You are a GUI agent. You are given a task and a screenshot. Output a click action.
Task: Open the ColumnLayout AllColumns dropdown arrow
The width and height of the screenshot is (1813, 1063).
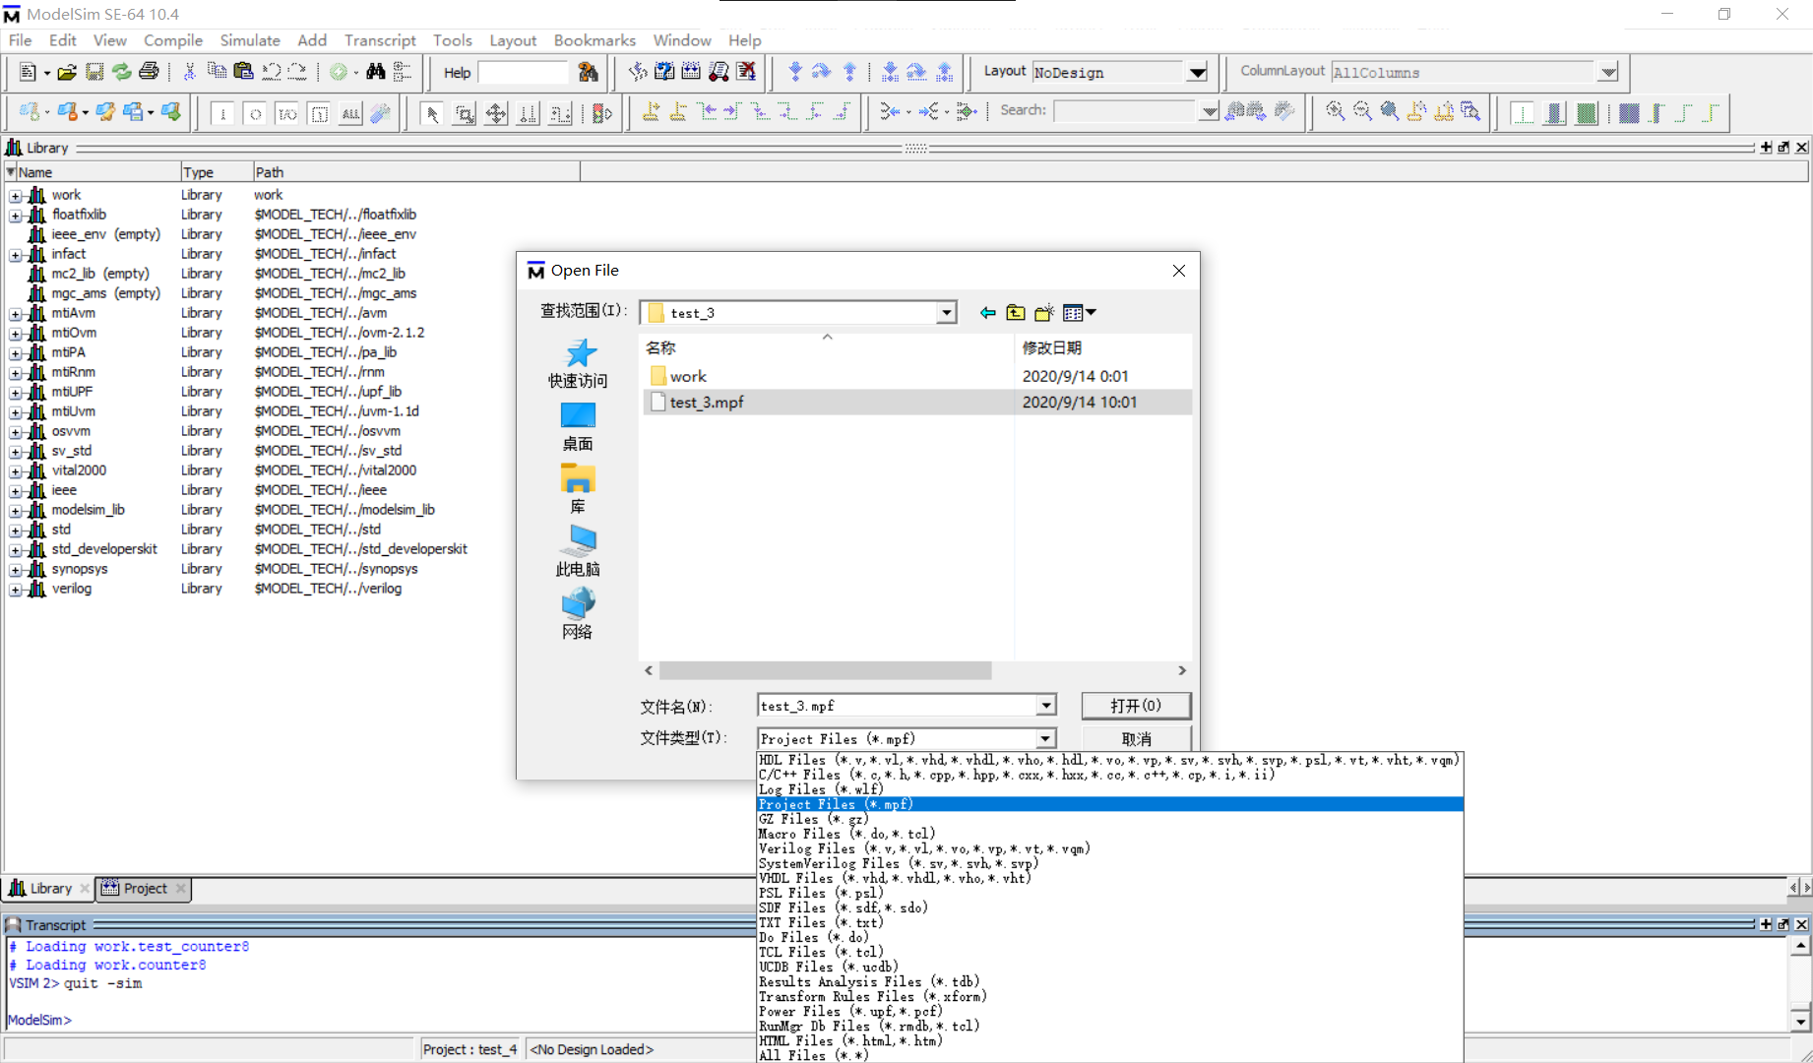1607,73
